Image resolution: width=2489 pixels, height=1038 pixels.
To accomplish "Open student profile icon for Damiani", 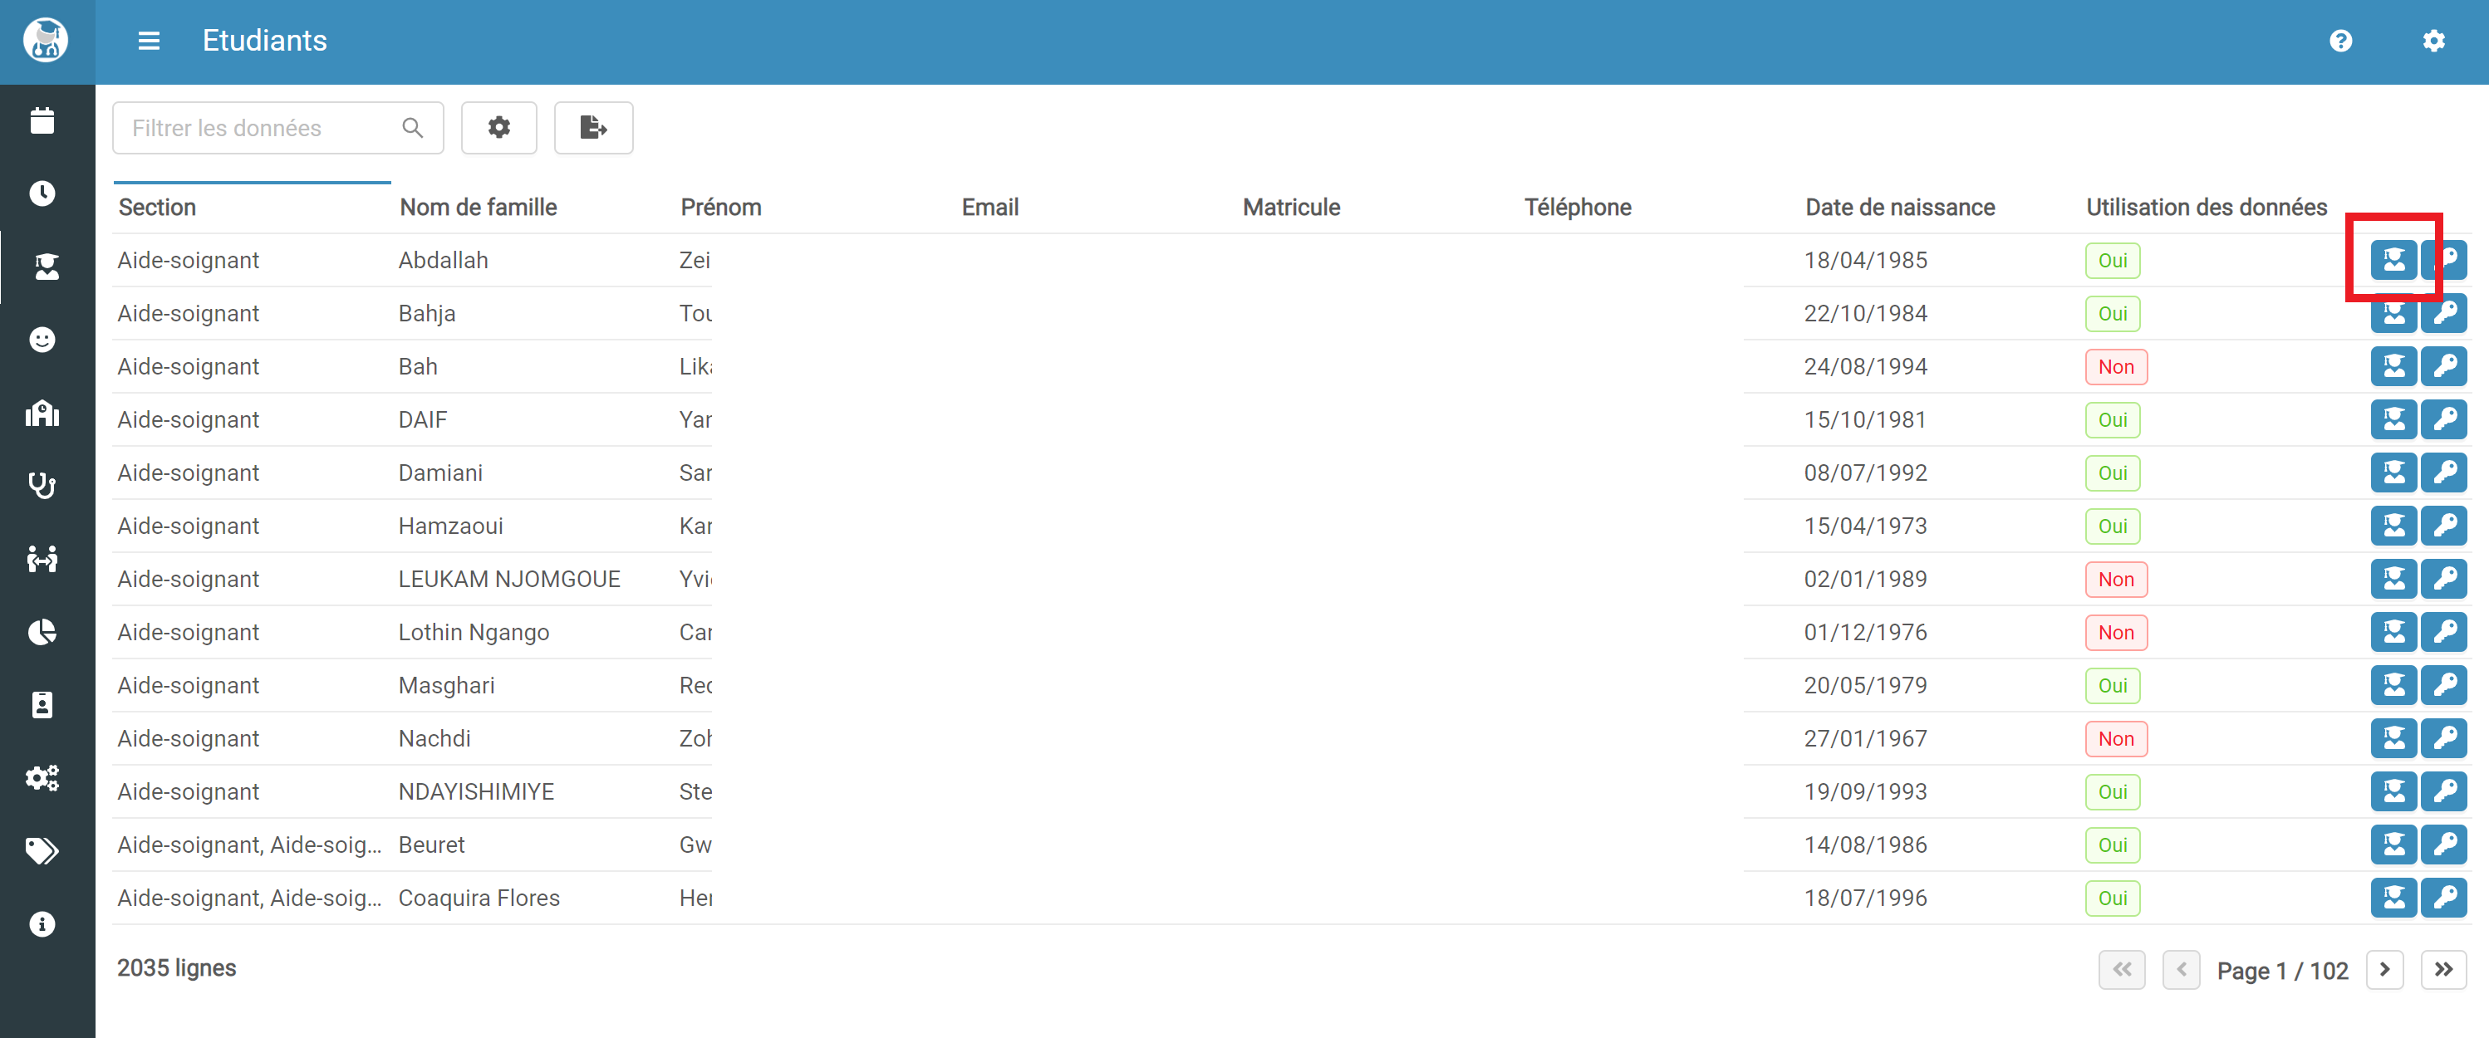I will 2394,472.
